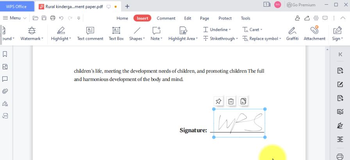Select Replace symbol markup tool

tap(262, 39)
